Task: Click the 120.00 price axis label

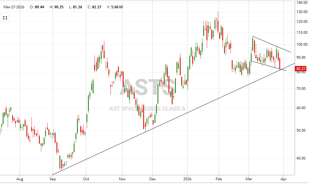Action: (302, 22)
